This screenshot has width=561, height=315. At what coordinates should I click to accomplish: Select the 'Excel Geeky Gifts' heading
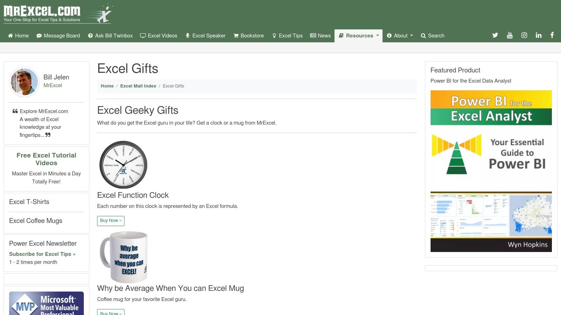point(138,110)
